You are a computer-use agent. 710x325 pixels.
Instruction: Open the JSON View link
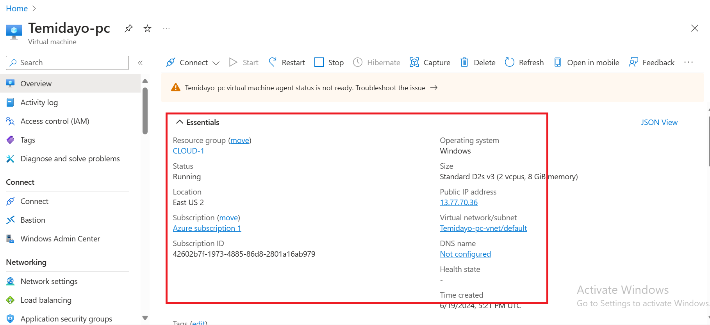tap(659, 122)
